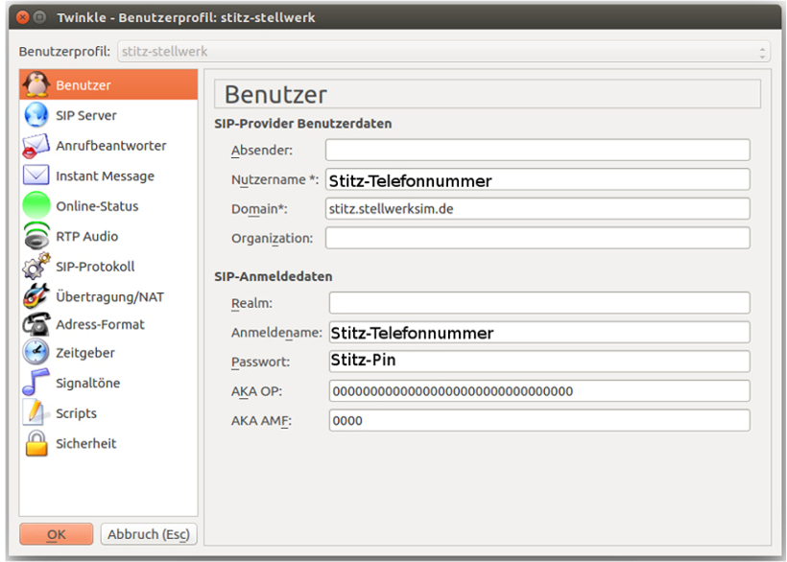Click the OK button
Image resolution: width=787 pixels, height=562 pixels.
point(57,534)
